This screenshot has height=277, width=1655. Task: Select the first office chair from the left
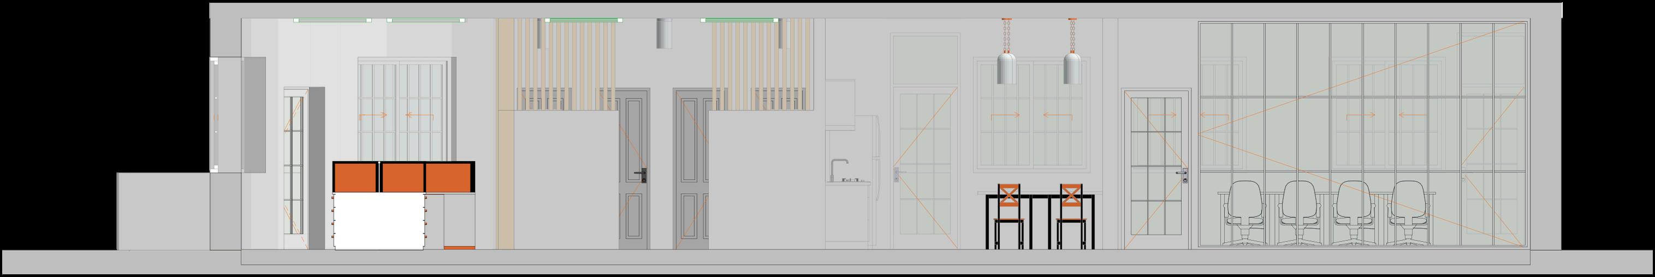coord(1244,212)
